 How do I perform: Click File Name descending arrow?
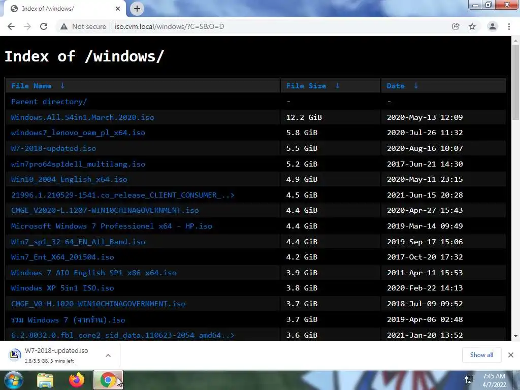pyautogui.click(x=62, y=86)
